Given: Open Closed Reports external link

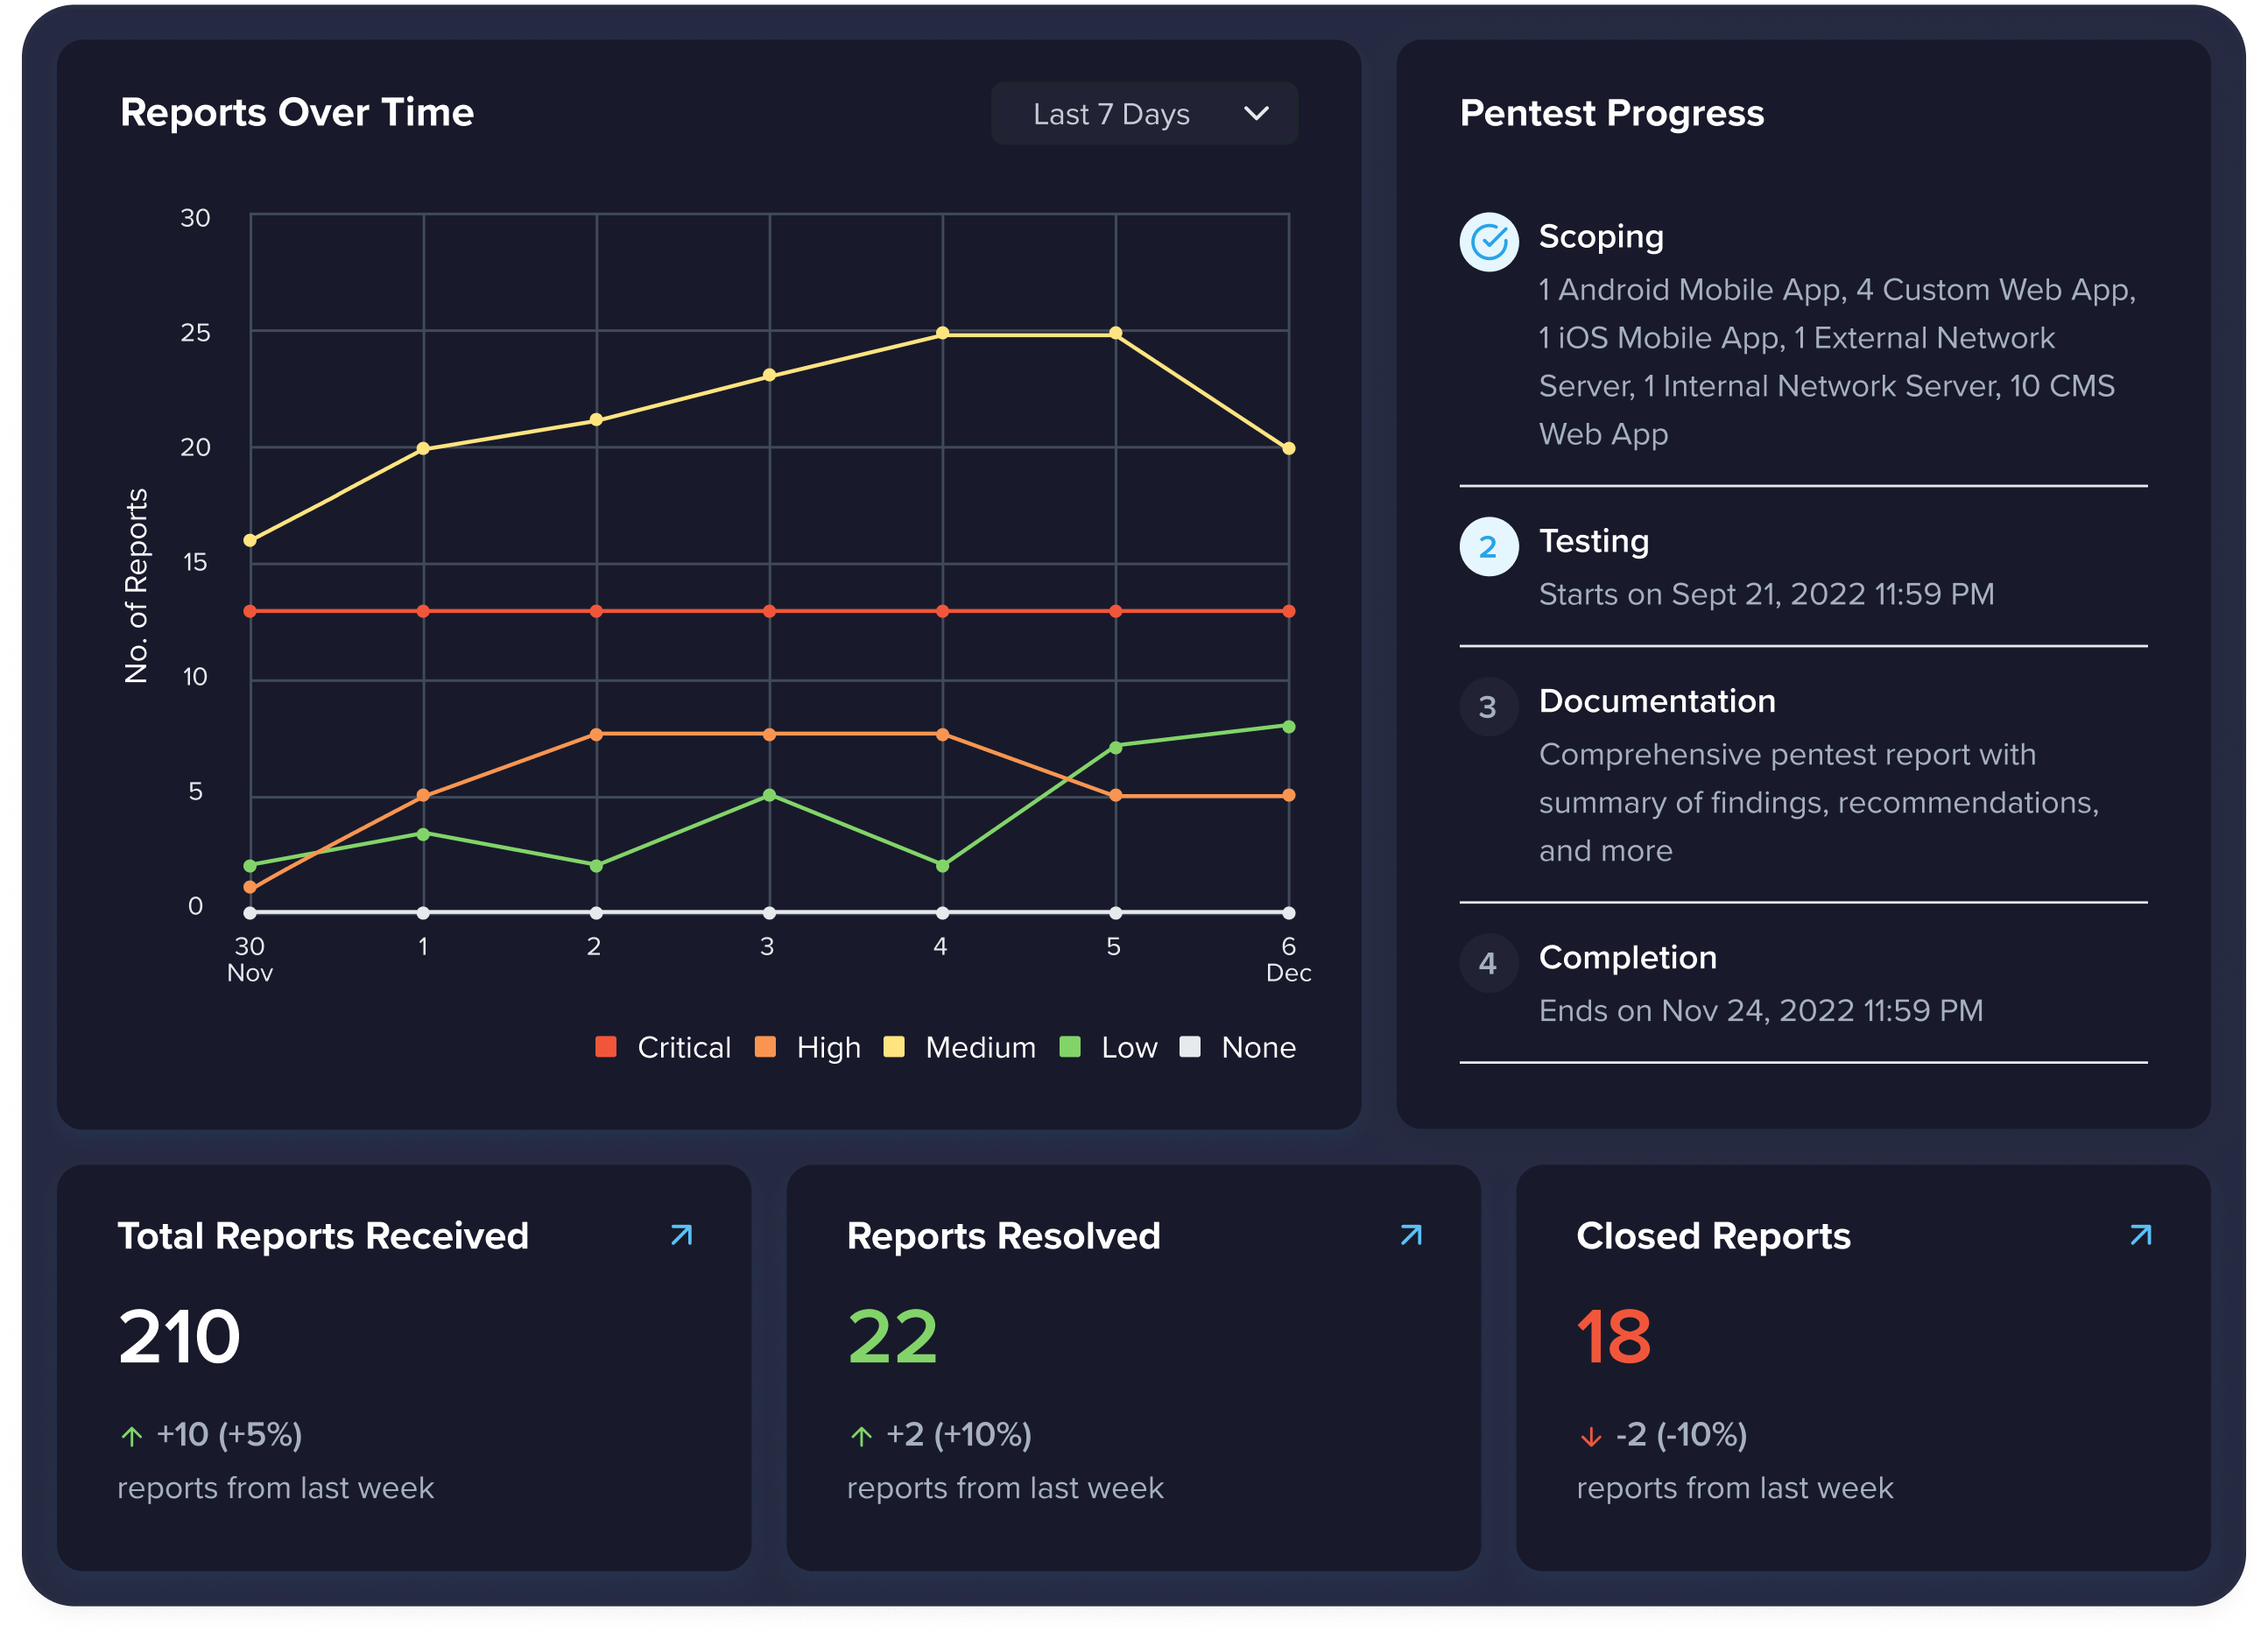Looking at the screenshot, I should click(2152, 1234).
